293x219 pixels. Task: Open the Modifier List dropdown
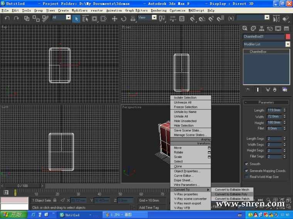click(288, 44)
